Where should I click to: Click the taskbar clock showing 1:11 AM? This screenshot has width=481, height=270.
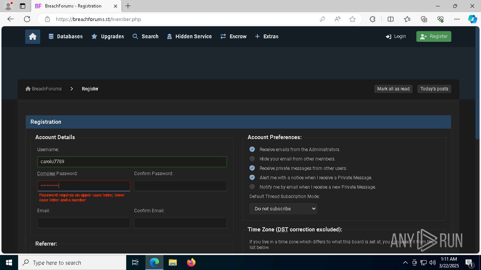coord(449,262)
